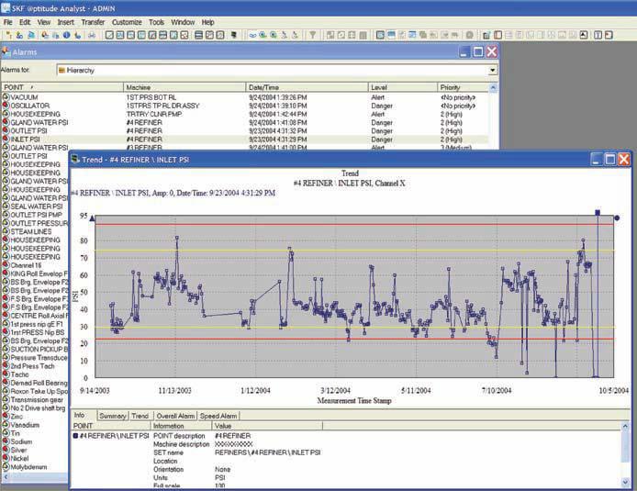Click the status icon beside SEAL WATER PSI
The image size is (637, 491).
6,206
